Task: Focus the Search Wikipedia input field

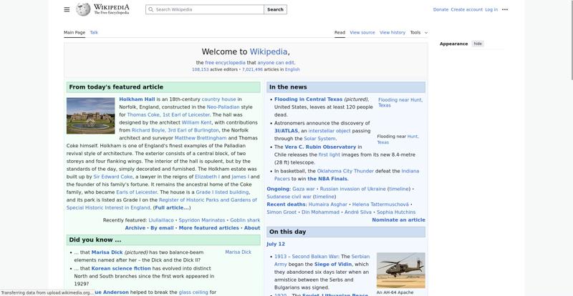Action: [205, 9]
